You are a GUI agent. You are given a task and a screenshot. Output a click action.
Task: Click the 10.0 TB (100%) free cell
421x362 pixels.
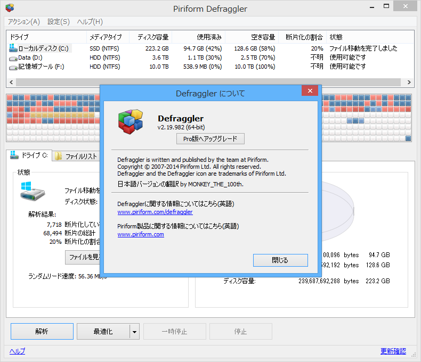pos(255,67)
